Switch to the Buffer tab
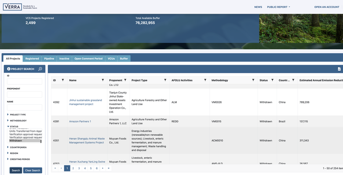Screen dimensions: 343x175 click(x=124, y=58)
